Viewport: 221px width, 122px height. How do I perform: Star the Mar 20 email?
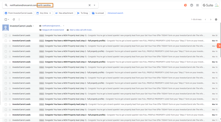tap(10, 36)
